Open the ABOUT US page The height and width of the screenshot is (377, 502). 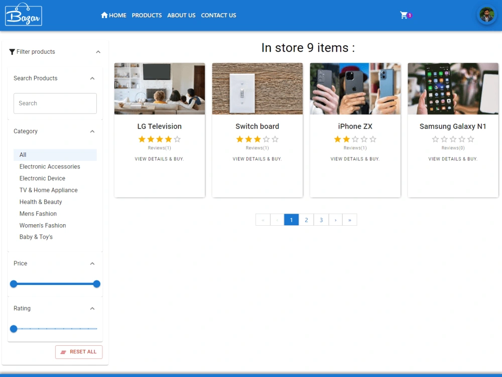click(x=181, y=15)
